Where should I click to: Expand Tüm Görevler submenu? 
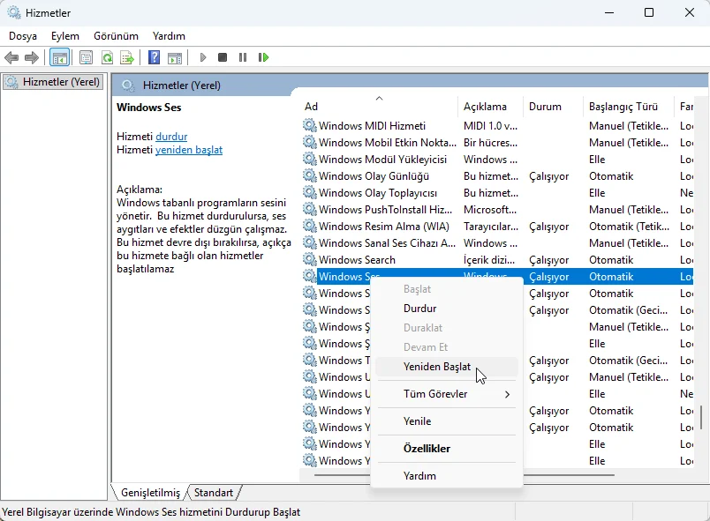point(447,394)
